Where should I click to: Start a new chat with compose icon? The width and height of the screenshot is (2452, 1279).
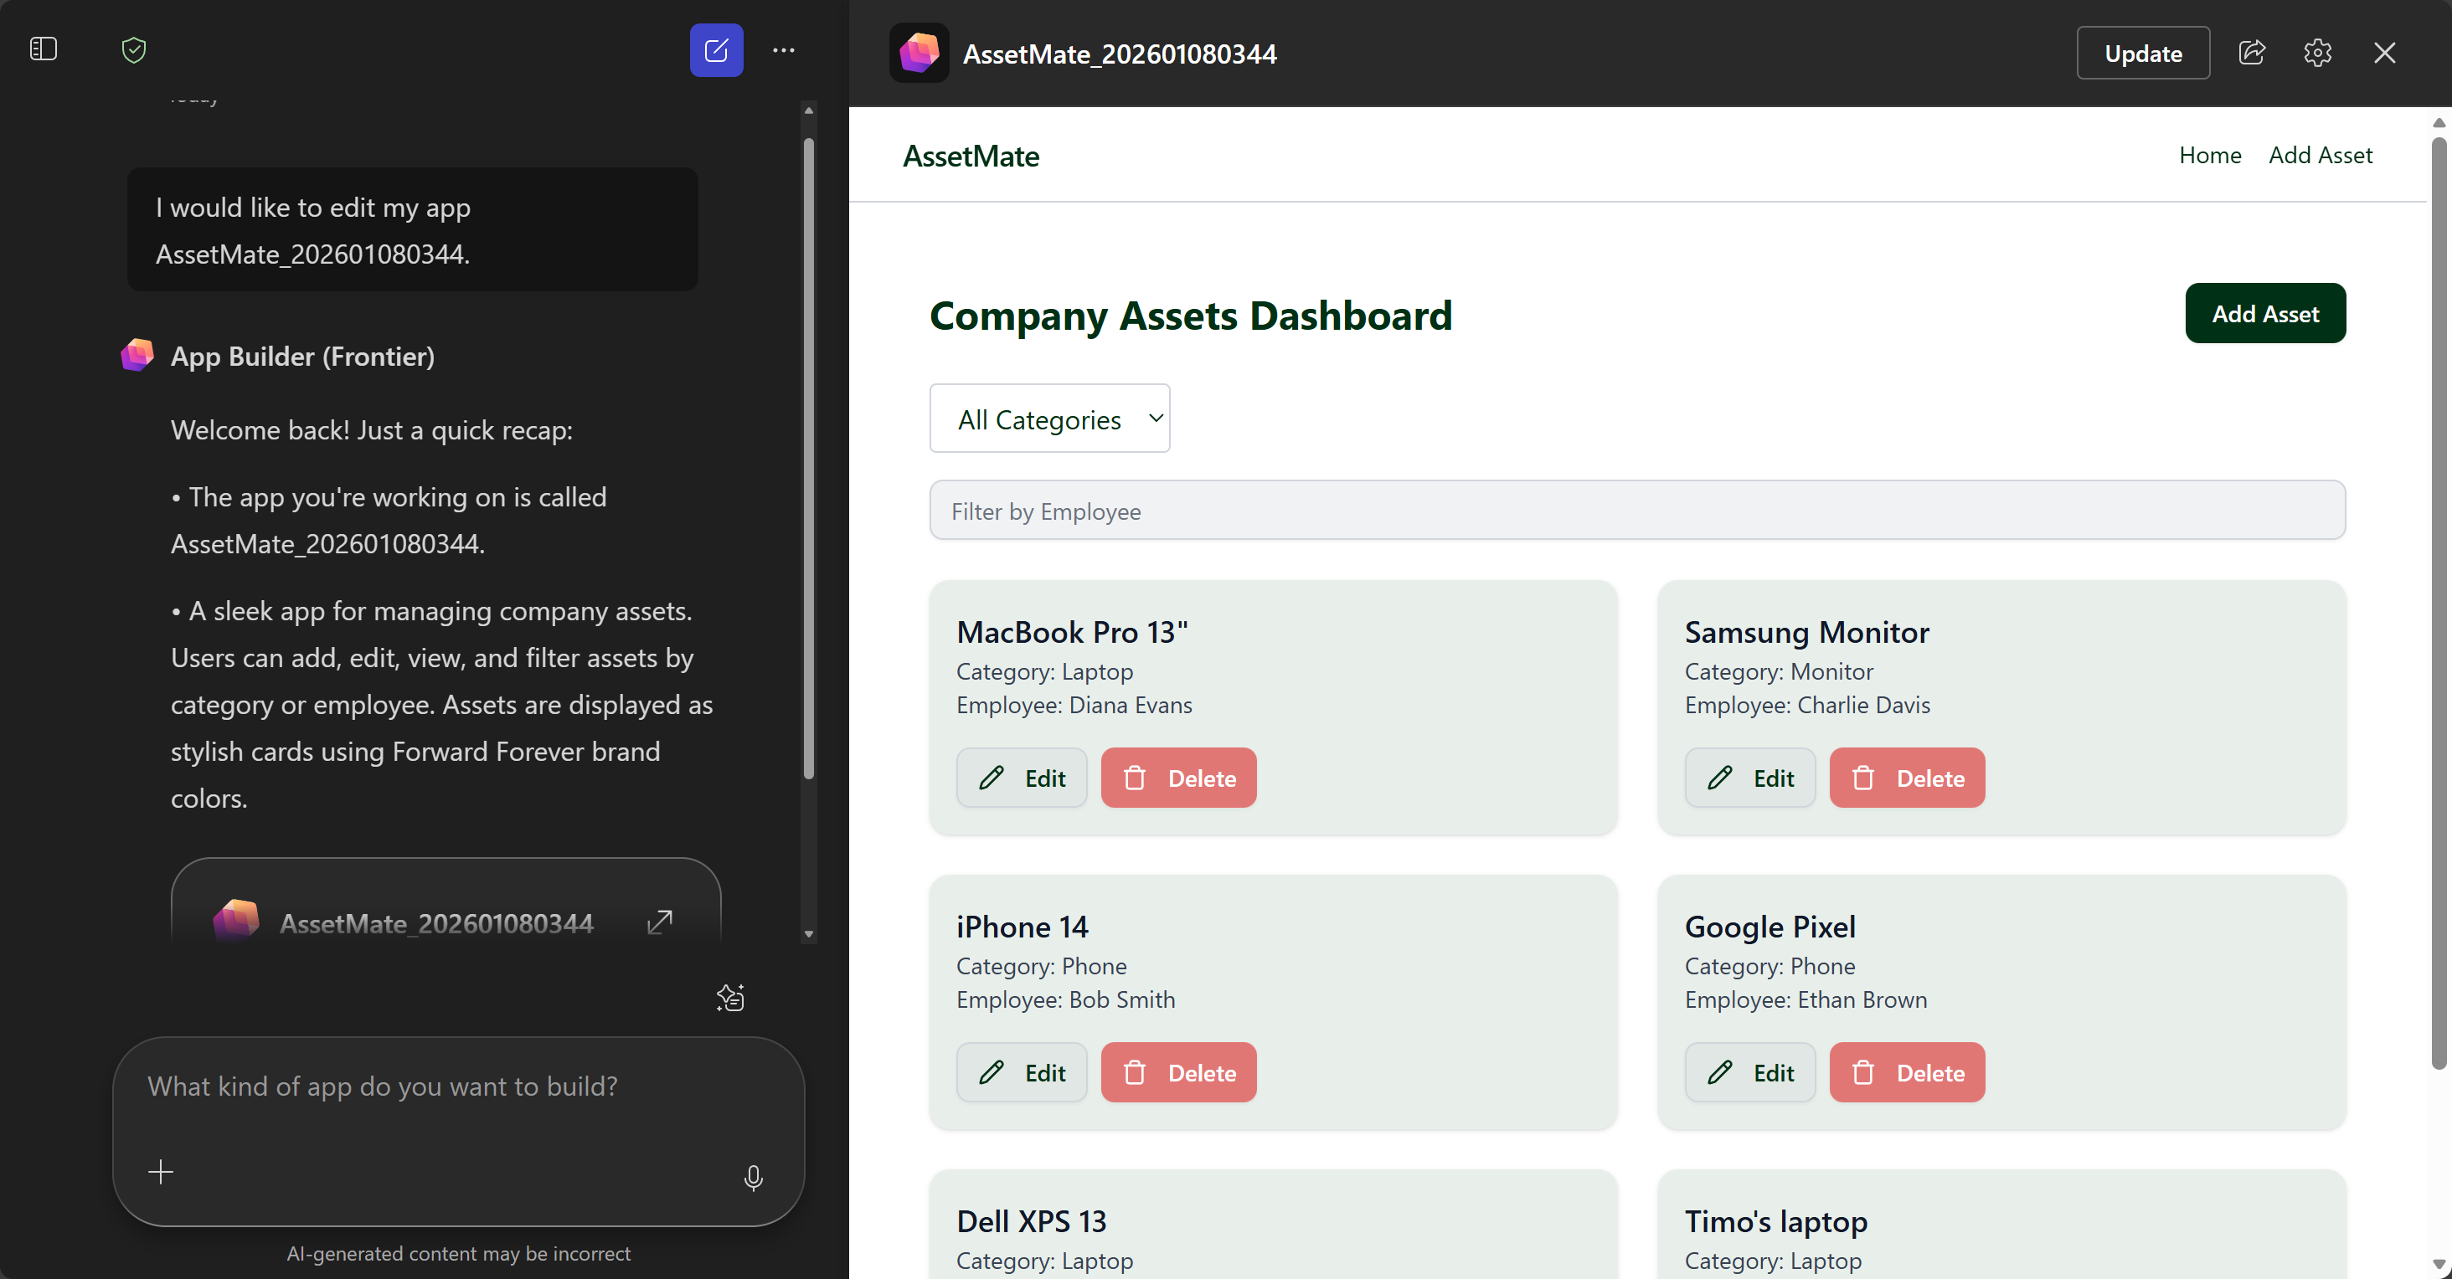pyautogui.click(x=716, y=49)
